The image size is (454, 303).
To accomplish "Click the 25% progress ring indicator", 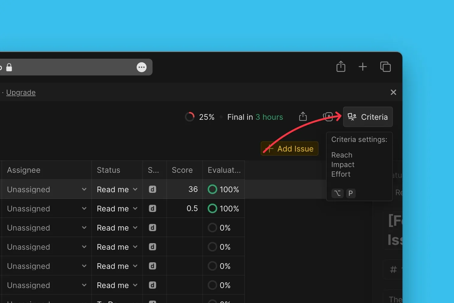I will [x=190, y=117].
